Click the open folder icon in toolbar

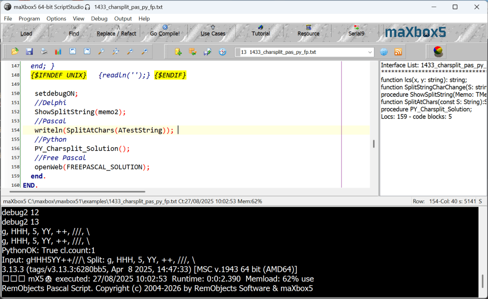[15, 51]
